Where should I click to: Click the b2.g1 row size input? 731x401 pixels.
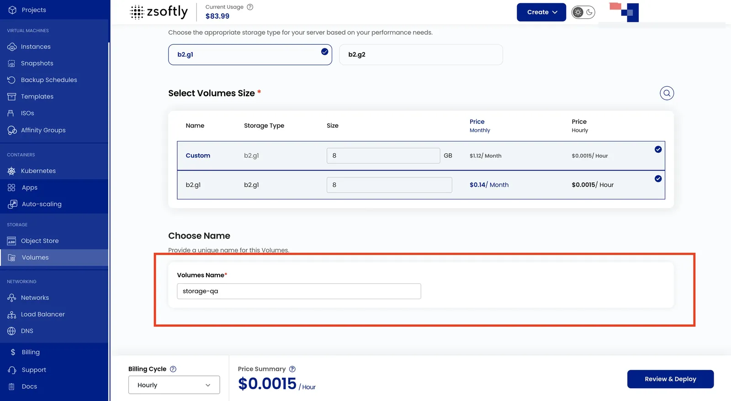point(389,185)
